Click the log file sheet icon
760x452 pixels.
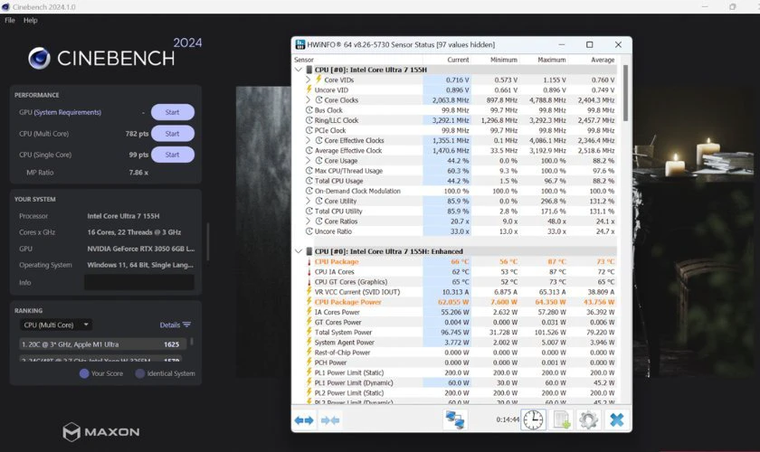click(x=562, y=419)
